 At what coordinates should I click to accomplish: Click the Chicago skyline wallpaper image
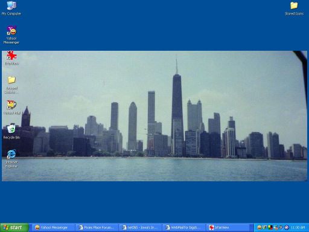coord(154,116)
